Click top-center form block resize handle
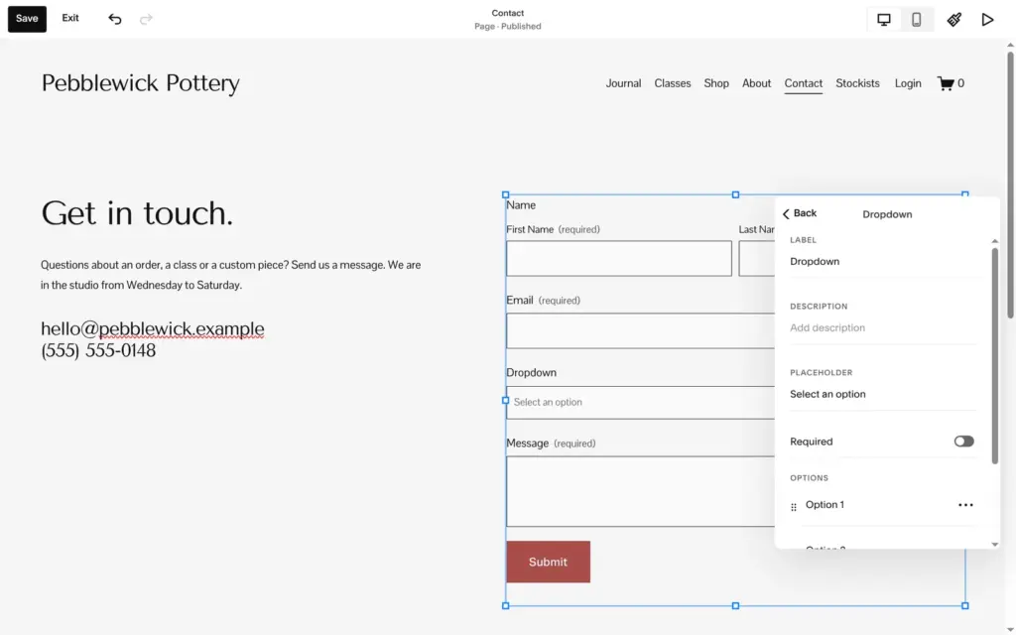Viewport: 1016px width, 635px height. click(735, 194)
